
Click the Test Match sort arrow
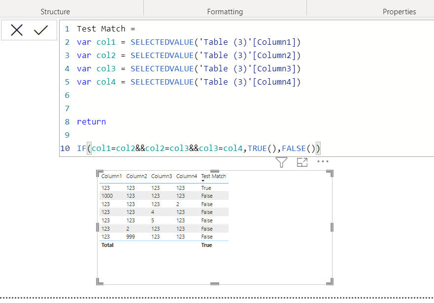click(203, 181)
